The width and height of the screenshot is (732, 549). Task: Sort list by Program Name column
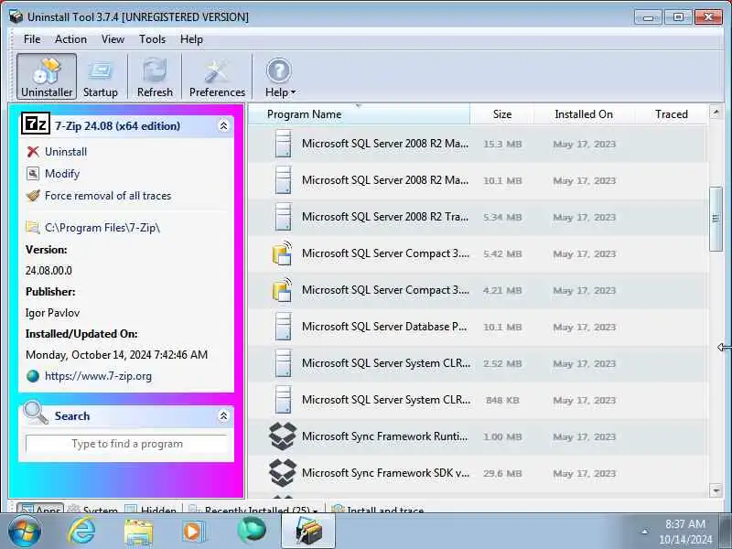359,114
